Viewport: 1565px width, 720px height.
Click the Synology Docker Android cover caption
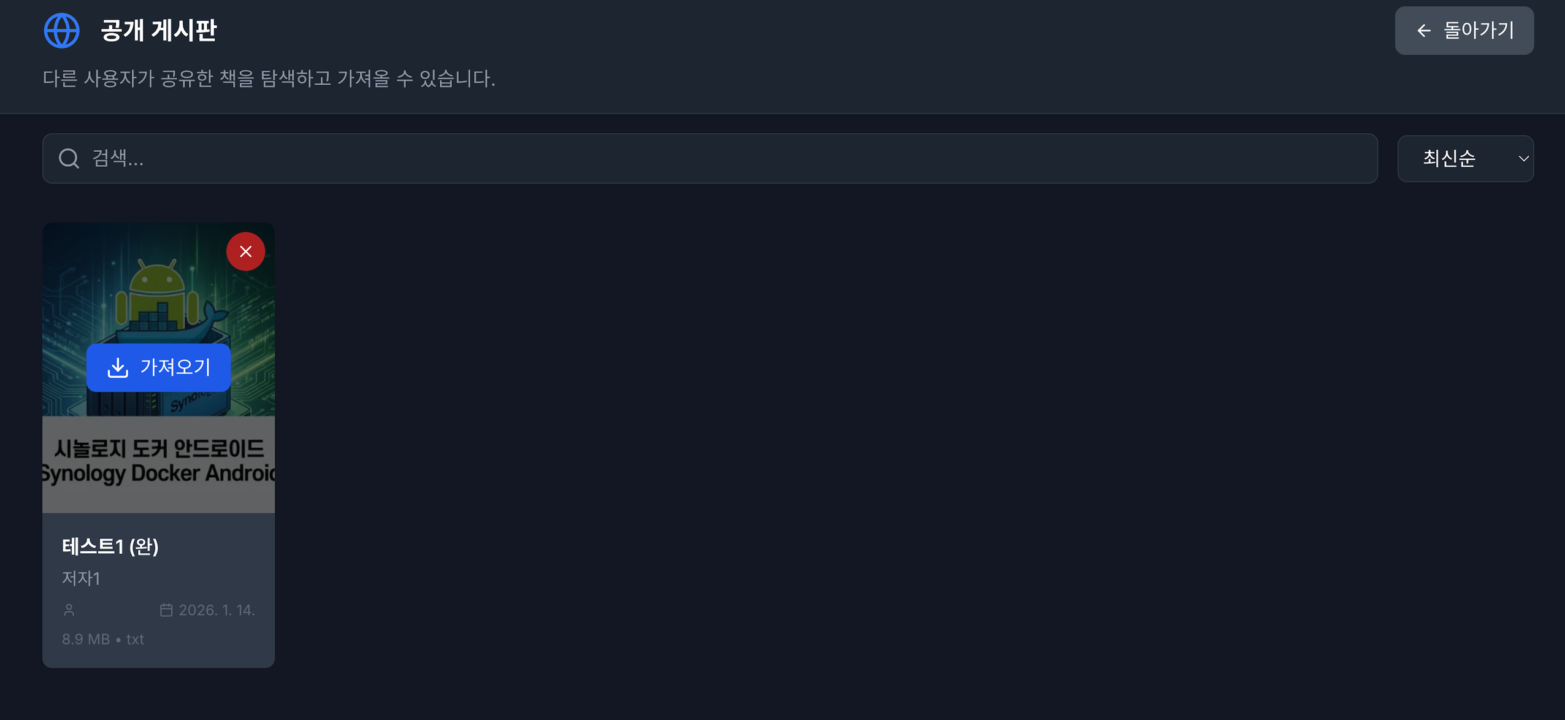[x=158, y=461]
